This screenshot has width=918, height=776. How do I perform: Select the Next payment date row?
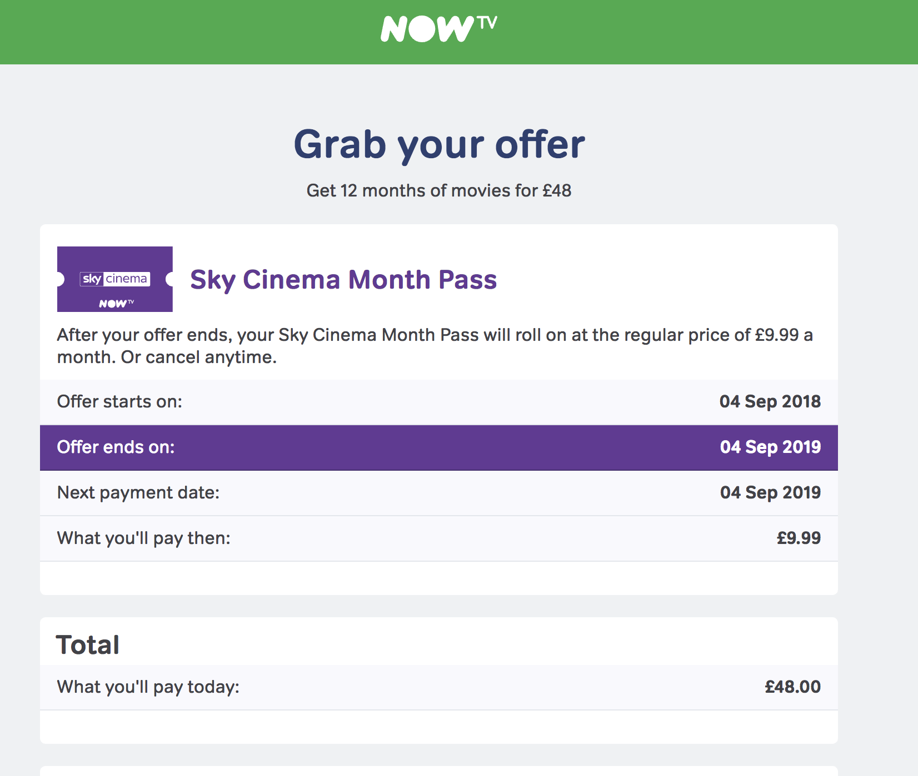coord(439,493)
